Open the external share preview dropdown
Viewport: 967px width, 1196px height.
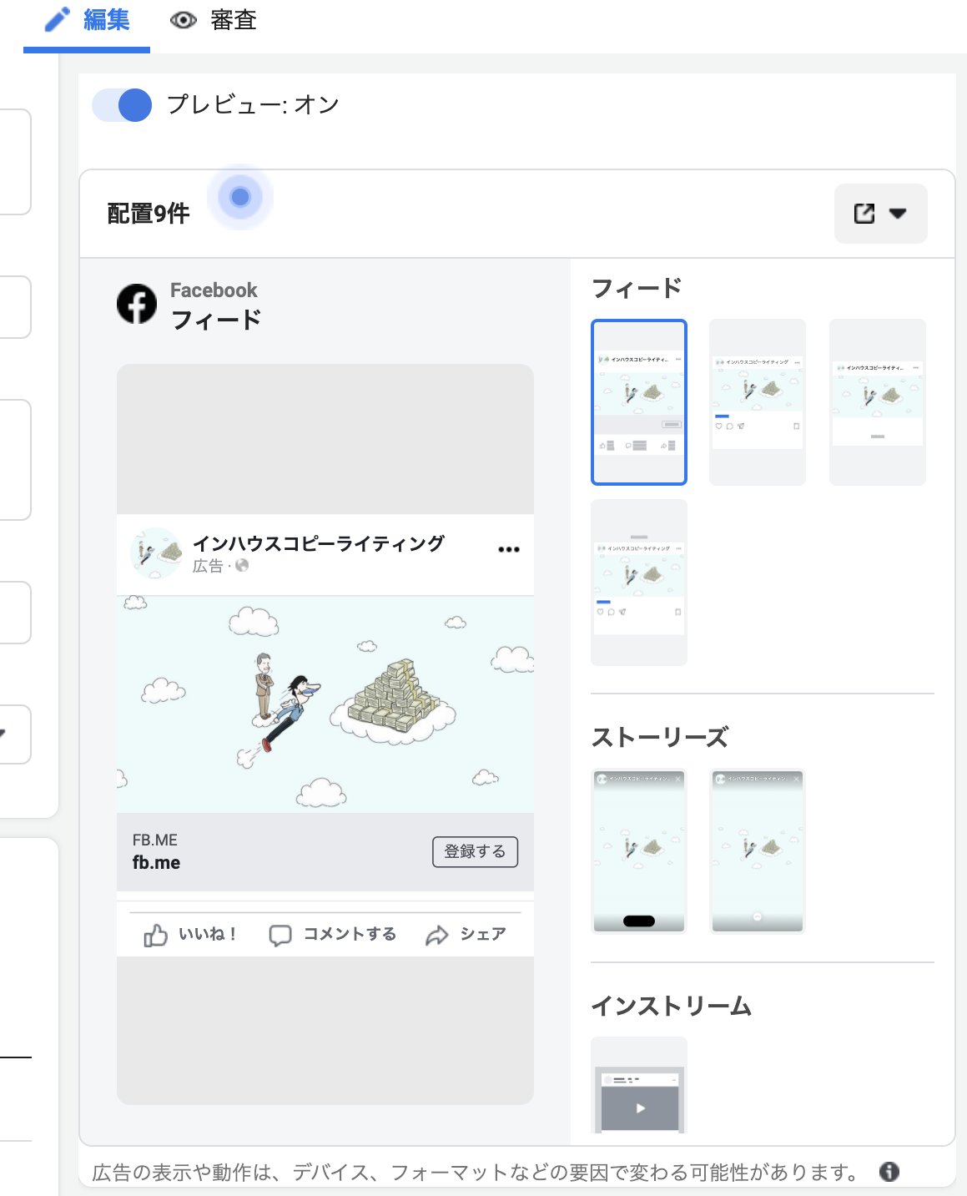point(880,214)
